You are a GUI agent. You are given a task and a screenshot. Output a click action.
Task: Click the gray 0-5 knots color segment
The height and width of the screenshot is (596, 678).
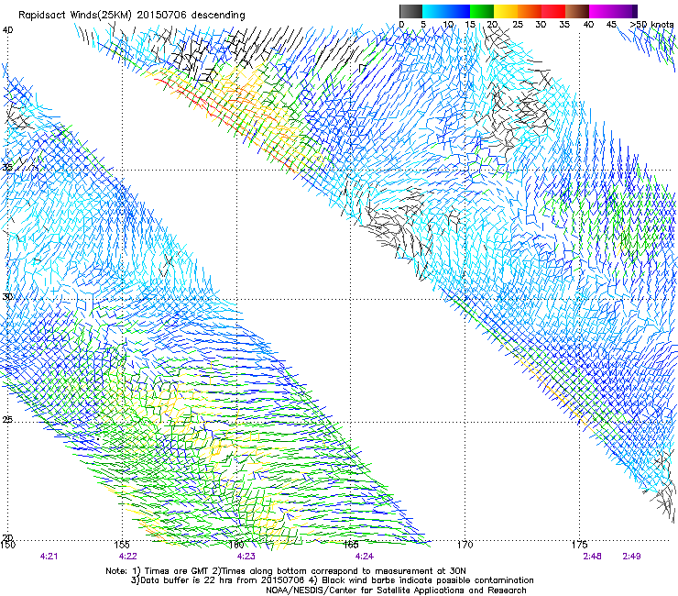coord(410,11)
